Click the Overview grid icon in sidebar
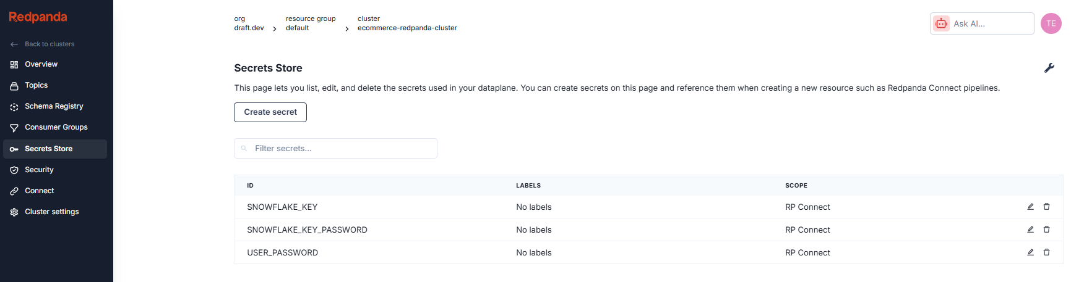1084x282 pixels. [14, 64]
